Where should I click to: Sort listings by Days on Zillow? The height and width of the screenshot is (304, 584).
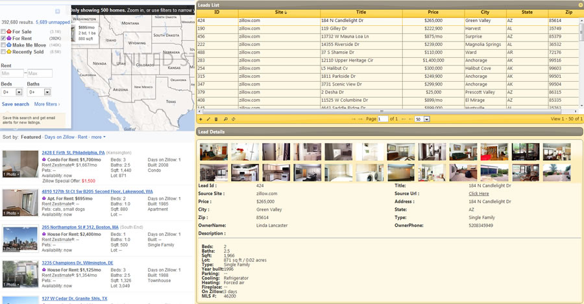click(x=60, y=137)
